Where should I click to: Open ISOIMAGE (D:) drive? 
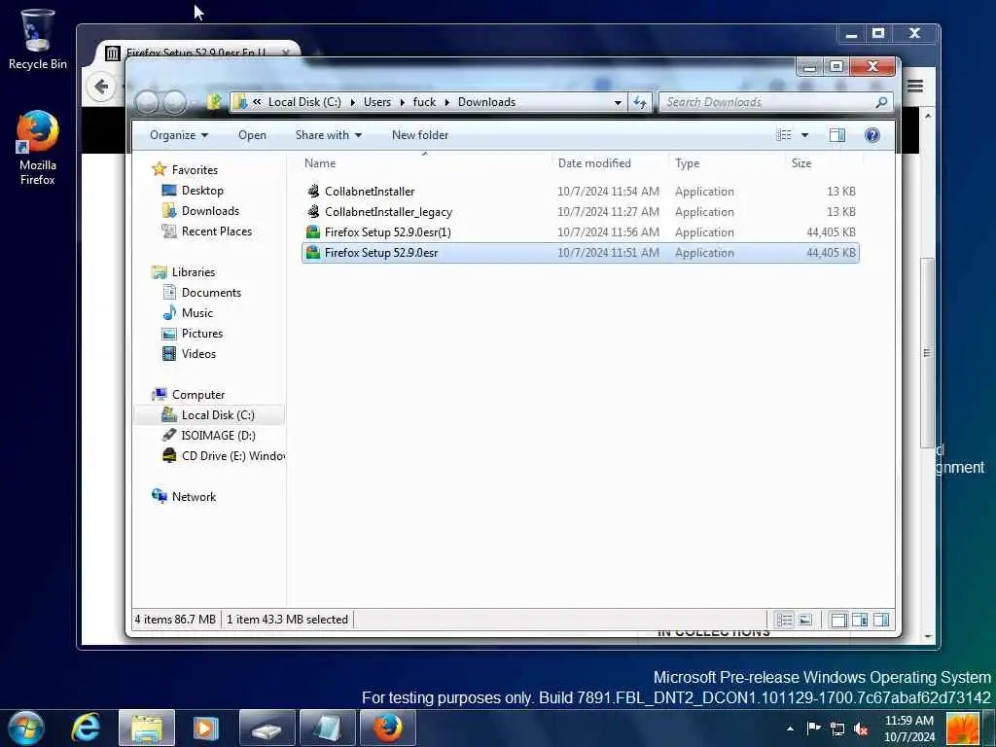(218, 435)
